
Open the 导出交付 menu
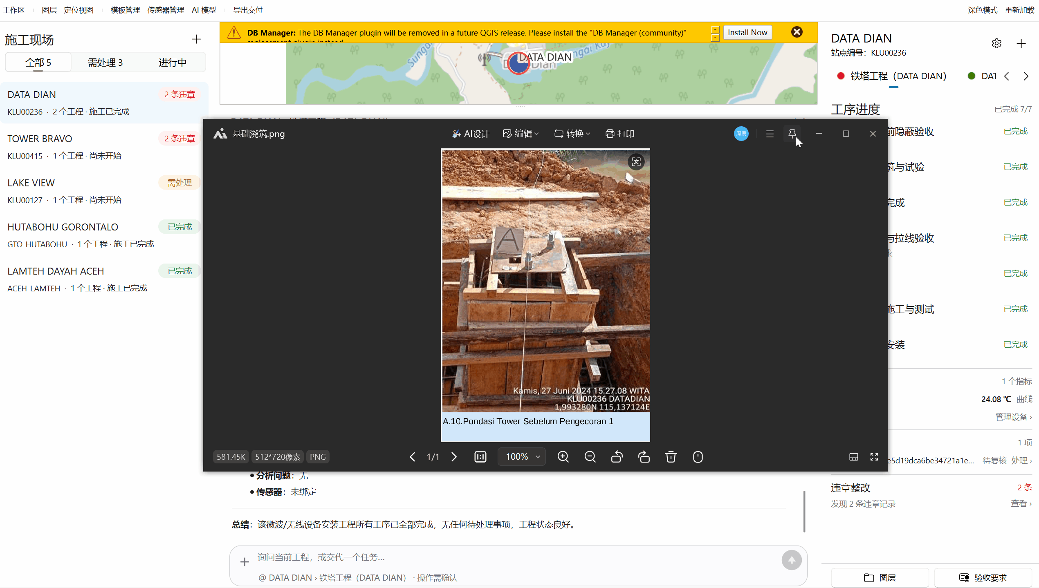coord(248,10)
